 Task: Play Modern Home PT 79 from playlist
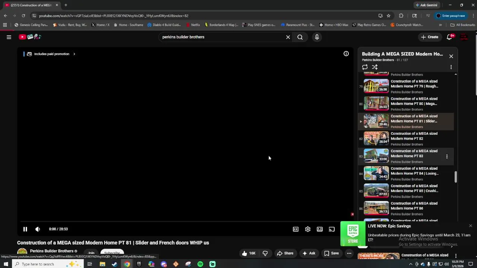(406, 86)
